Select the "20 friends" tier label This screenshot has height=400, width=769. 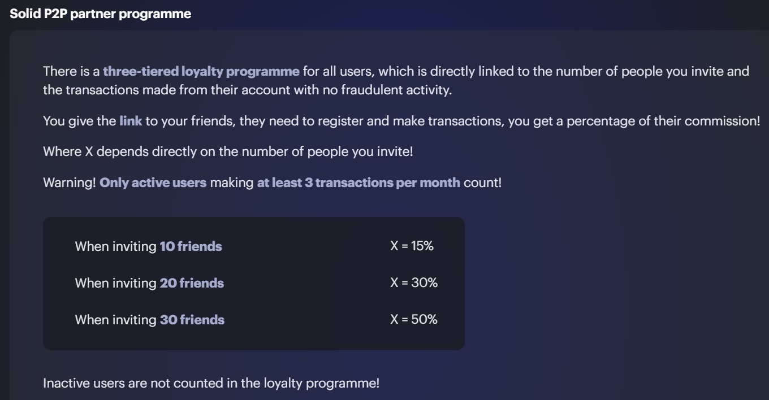pos(192,283)
